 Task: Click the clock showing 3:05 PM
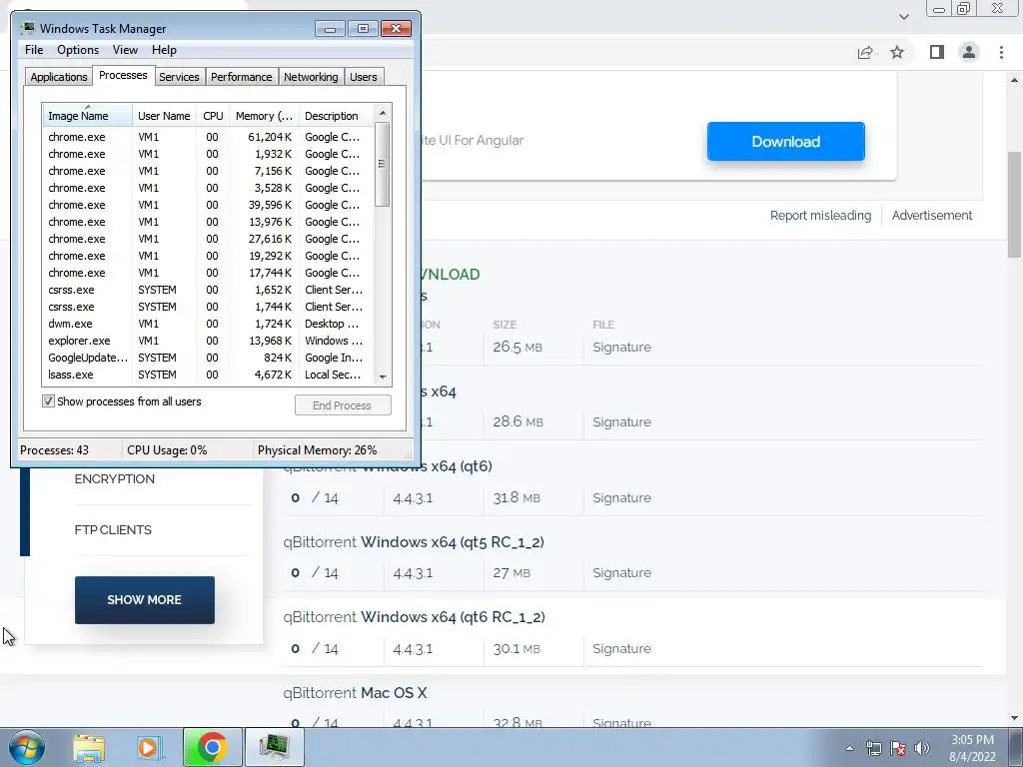972,740
